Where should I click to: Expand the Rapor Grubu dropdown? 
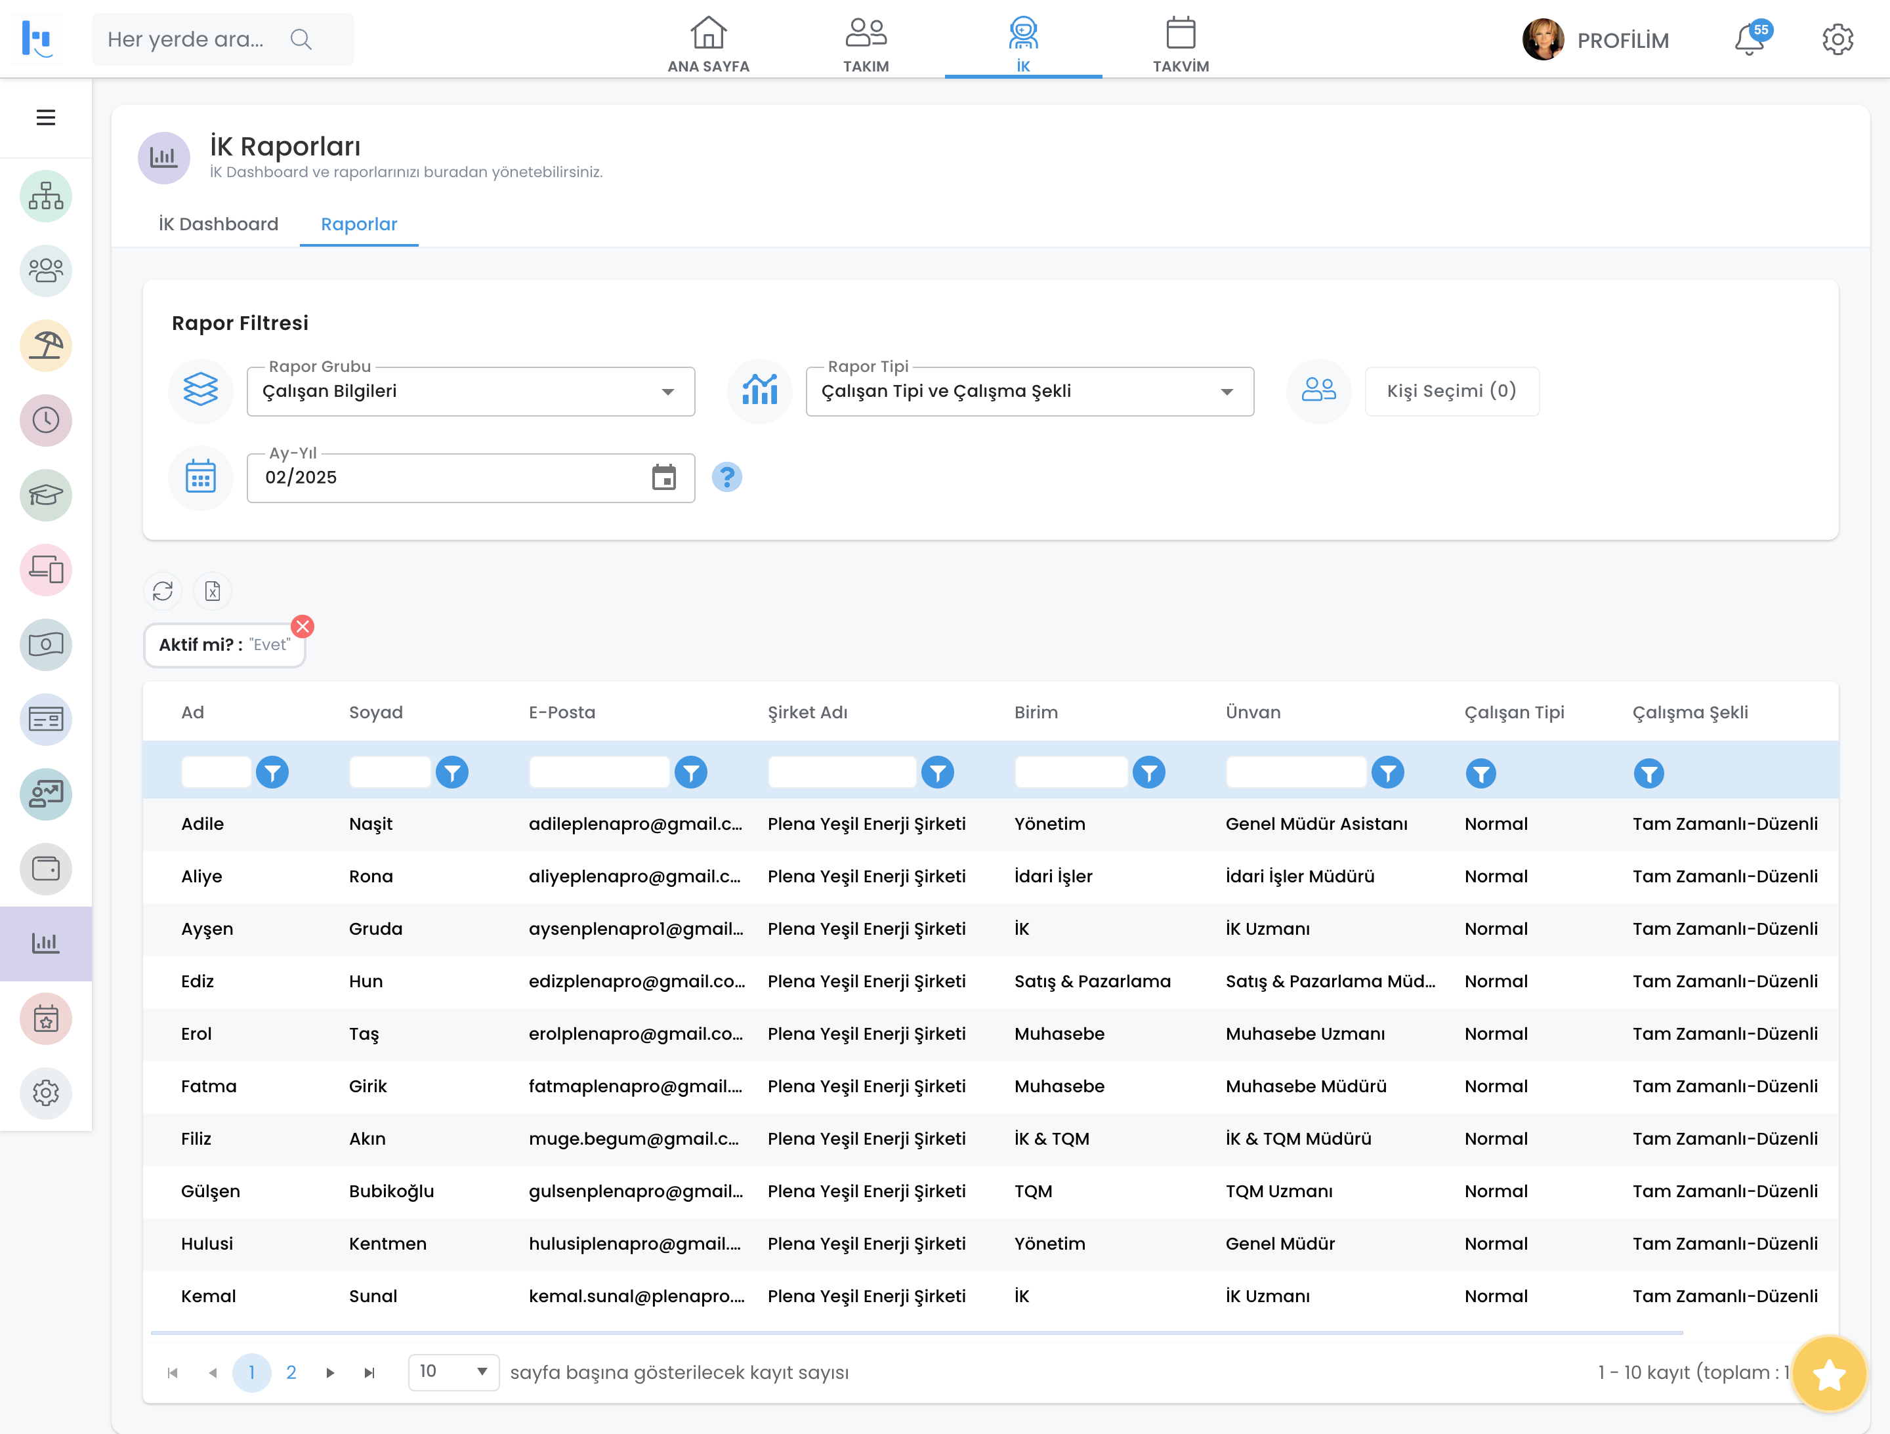(x=470, y=392)
